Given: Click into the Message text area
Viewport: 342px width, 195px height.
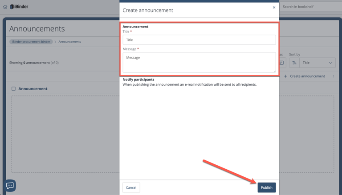Looking at the screenshot, I should tap(199, 63).
